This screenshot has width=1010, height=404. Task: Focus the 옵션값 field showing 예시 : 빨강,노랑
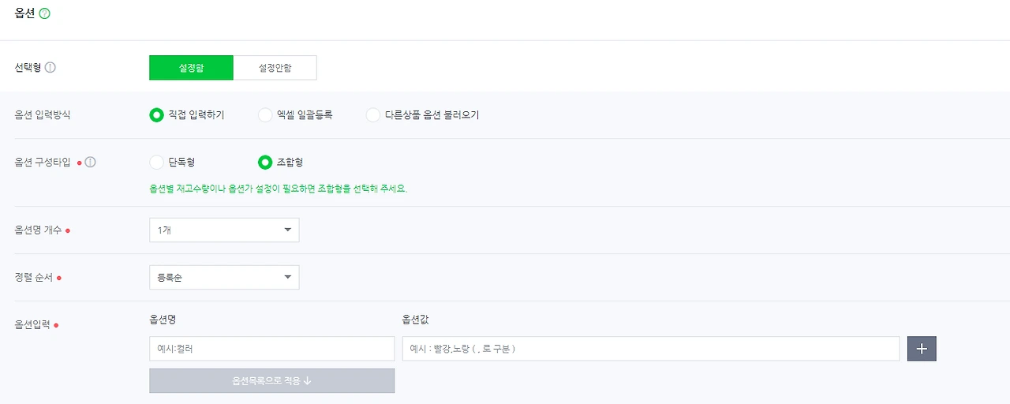tap(651, 349)
